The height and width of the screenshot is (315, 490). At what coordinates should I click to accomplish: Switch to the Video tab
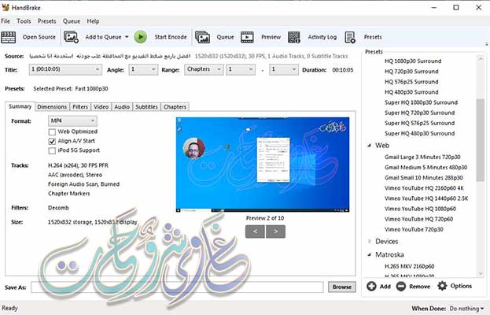(101, 107)
